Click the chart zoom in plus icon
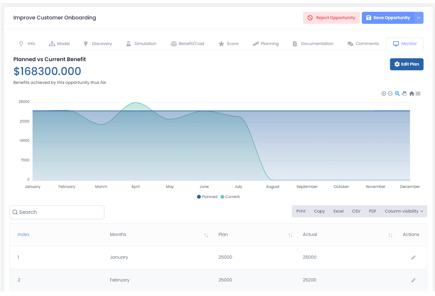 point(384,94)
